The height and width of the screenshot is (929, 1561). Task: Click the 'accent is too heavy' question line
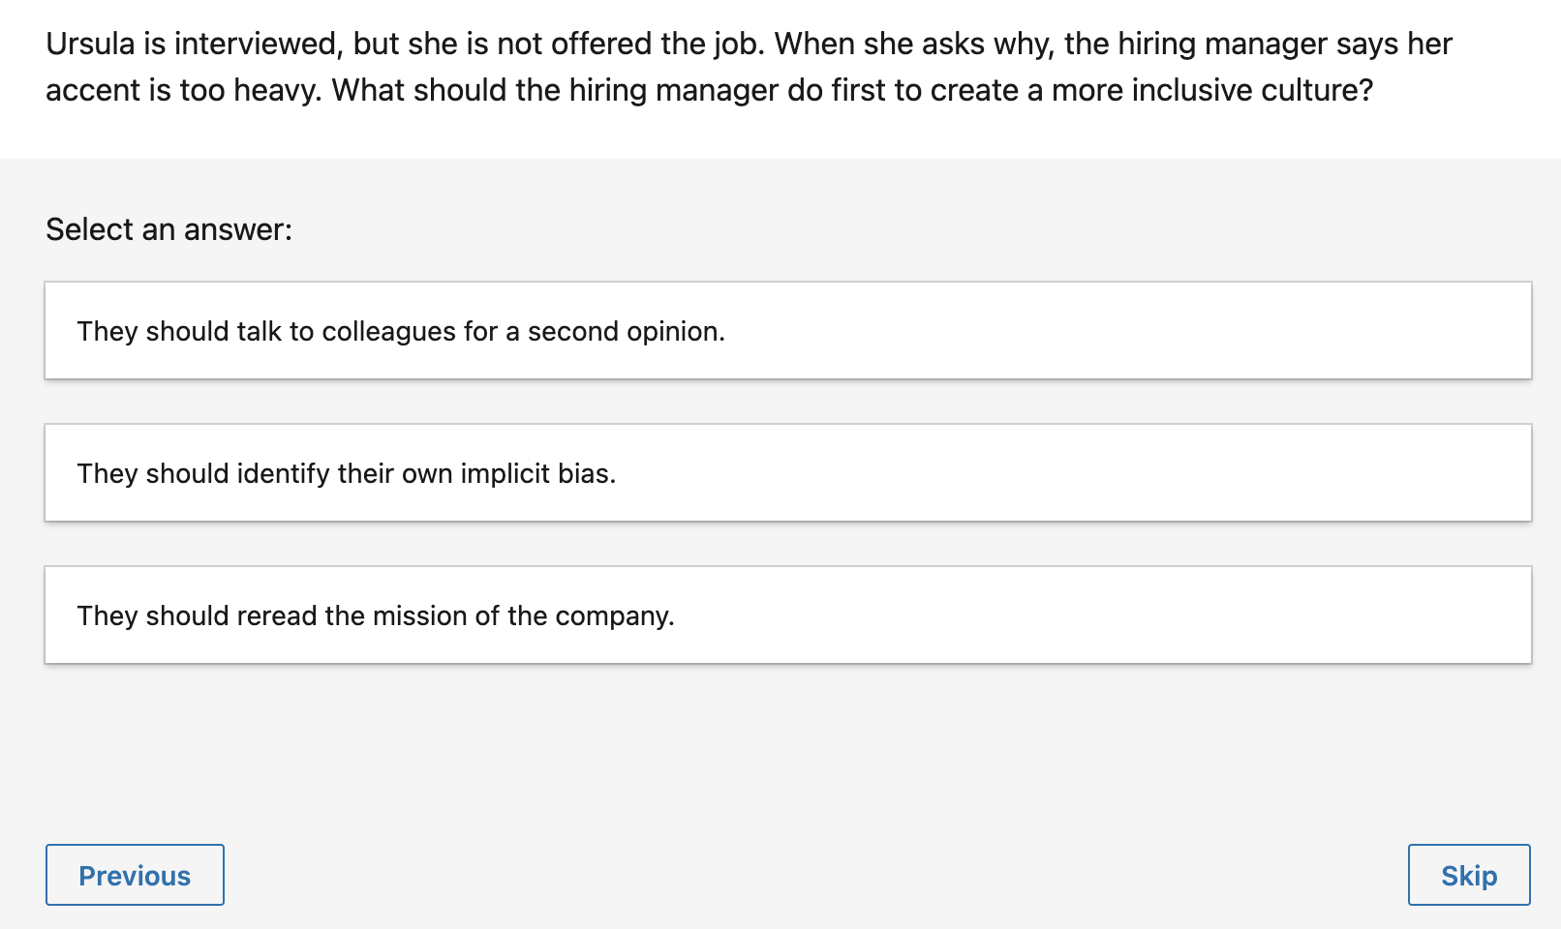pos(709,90)
